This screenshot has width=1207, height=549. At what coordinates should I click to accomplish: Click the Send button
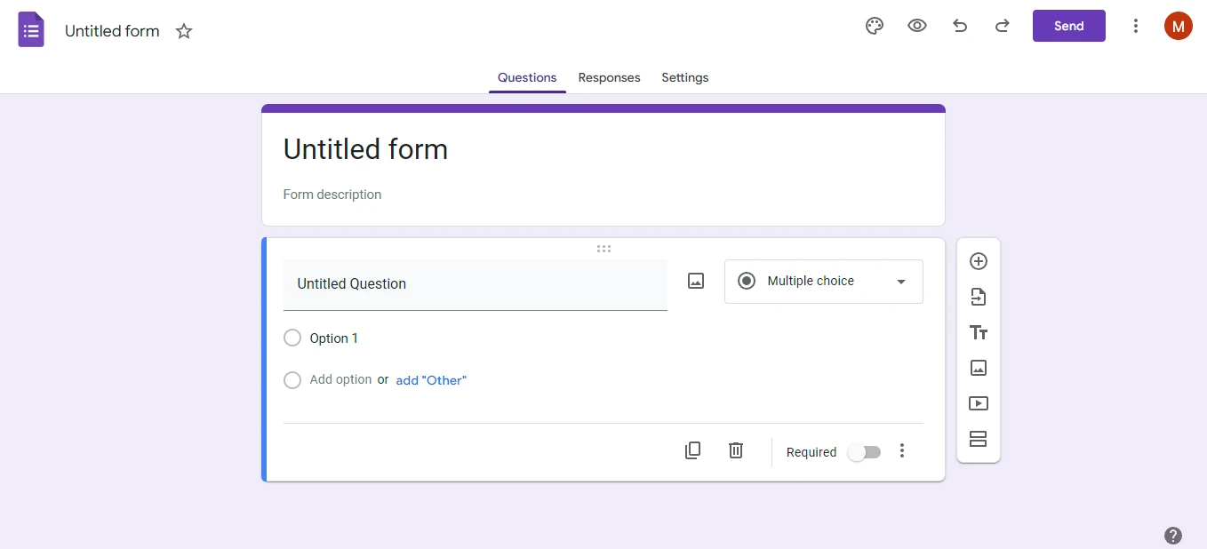pyautogui.click(x=1068, y=26)
